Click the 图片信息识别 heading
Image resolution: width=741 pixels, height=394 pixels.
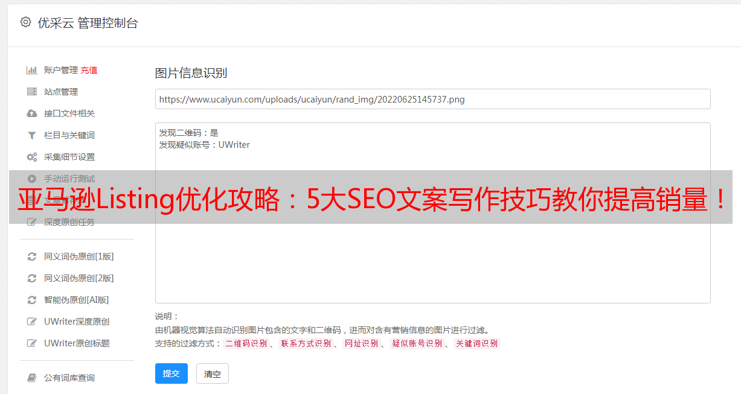[191, 73]
